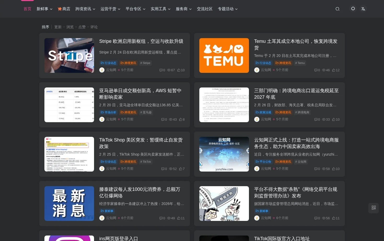Click the # 亚马逊 hashtag tag
Image resolution: width=384 pixels, height=241 pixels.
pyautogui.click(x=146, y=112)
